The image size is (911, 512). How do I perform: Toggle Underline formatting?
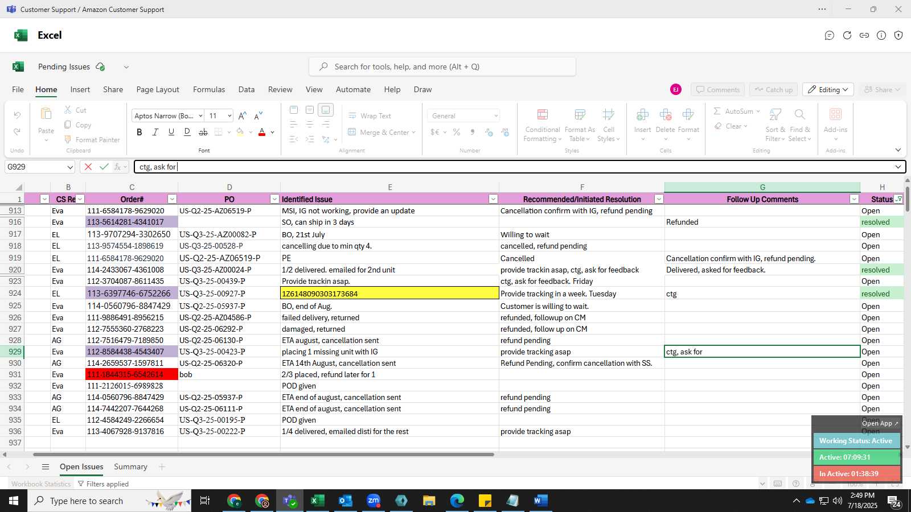tap(171, 132)
